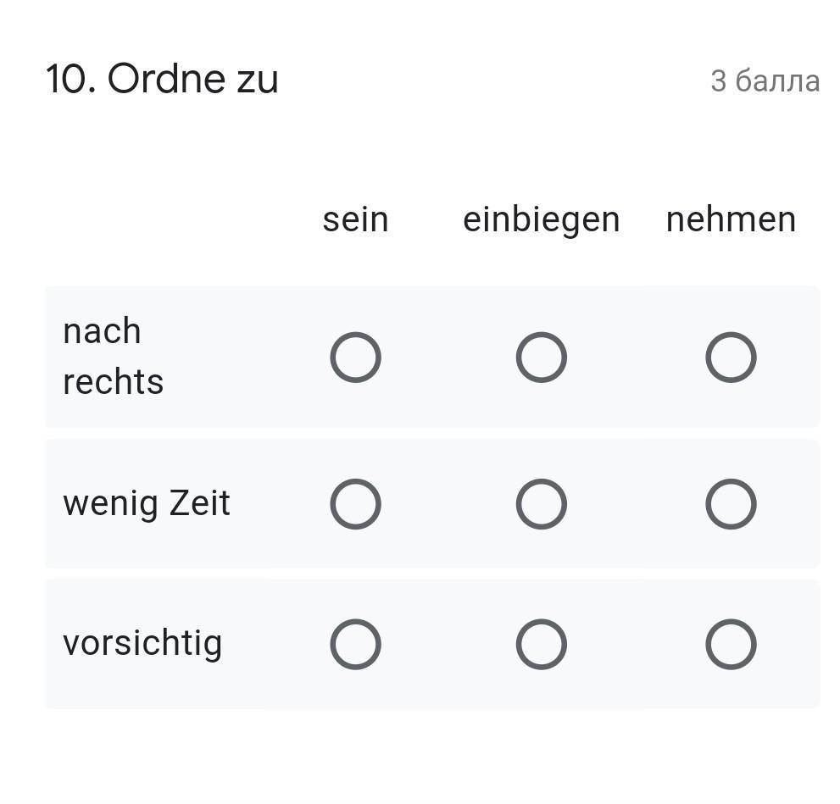This screenshot has height=804, width=840.
Task: Click the 'wenig Zeit' row label
Action: [146, 503]
